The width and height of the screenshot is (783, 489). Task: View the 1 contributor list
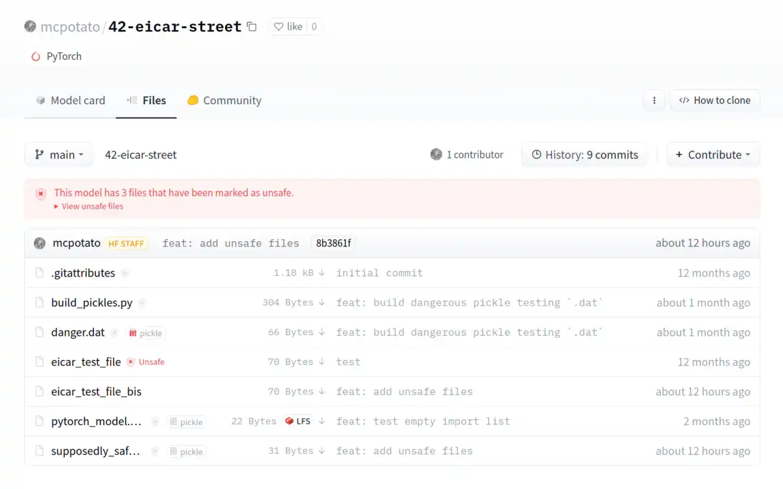467,155
